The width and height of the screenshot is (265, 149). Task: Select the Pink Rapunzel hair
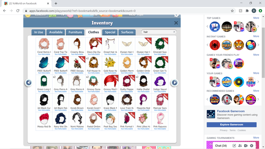click(160, 121)
